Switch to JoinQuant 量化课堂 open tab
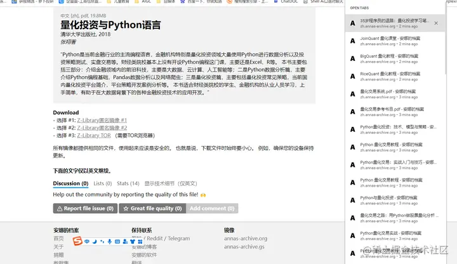 tap(395, 41)
